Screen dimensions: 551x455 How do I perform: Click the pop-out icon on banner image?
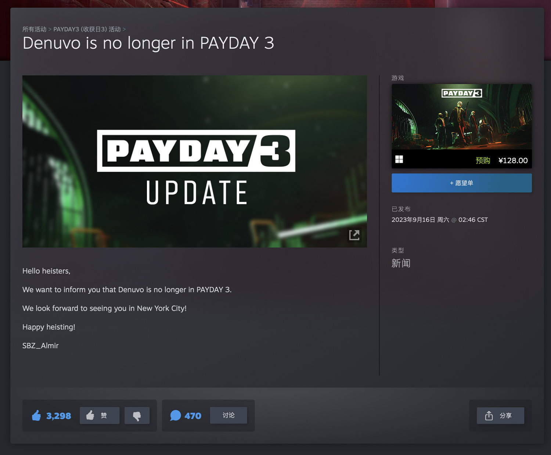354,235
